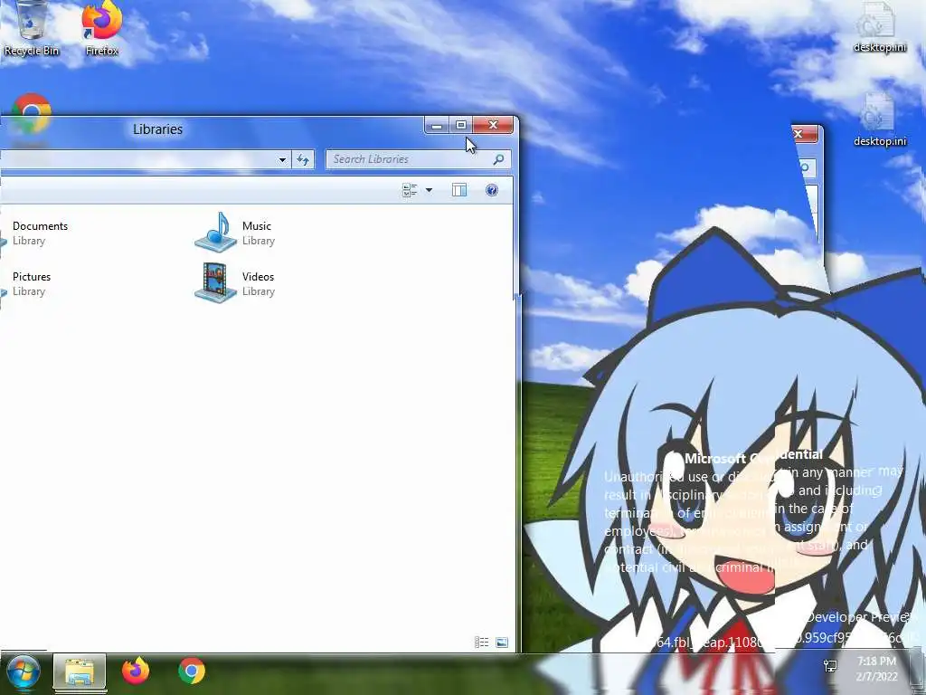This screenshot has width=926, height=695.
Task: Open the Firefox desktop shortcut
Action: pyautogui.click(x=101, y=27)
